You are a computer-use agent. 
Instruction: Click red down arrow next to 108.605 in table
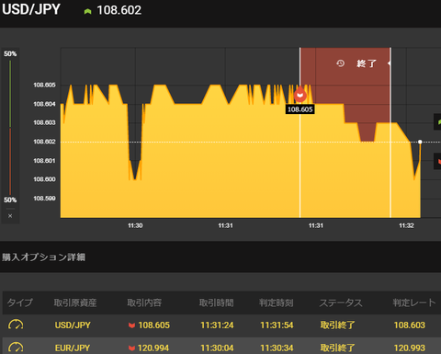(131, 325)
